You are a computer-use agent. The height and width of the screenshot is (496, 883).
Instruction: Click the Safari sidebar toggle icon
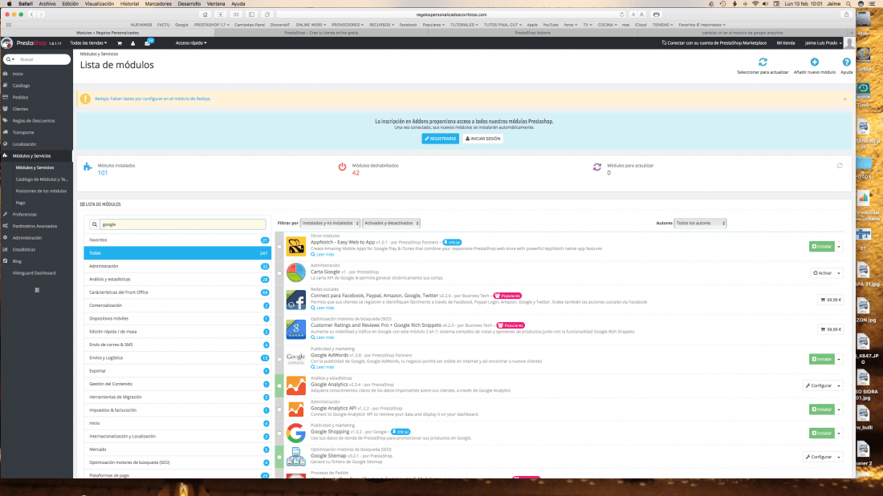pyautogui.click(x=252, y=14)
